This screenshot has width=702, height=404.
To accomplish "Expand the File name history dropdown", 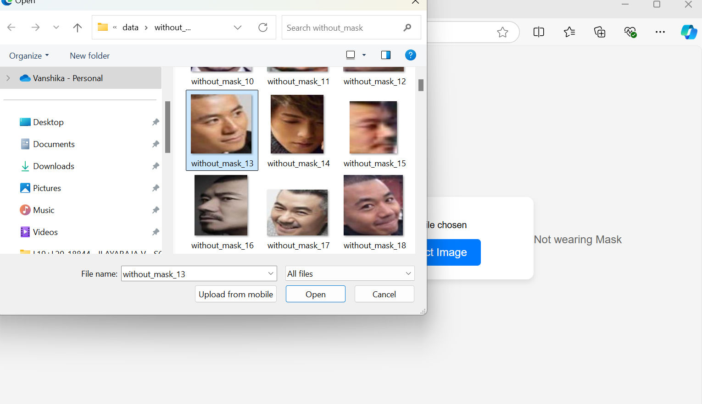I will point(271,274).
